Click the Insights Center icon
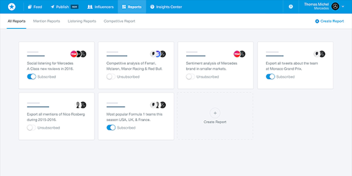This screenshot has width=352, height=176. click(x=152, y=7)
